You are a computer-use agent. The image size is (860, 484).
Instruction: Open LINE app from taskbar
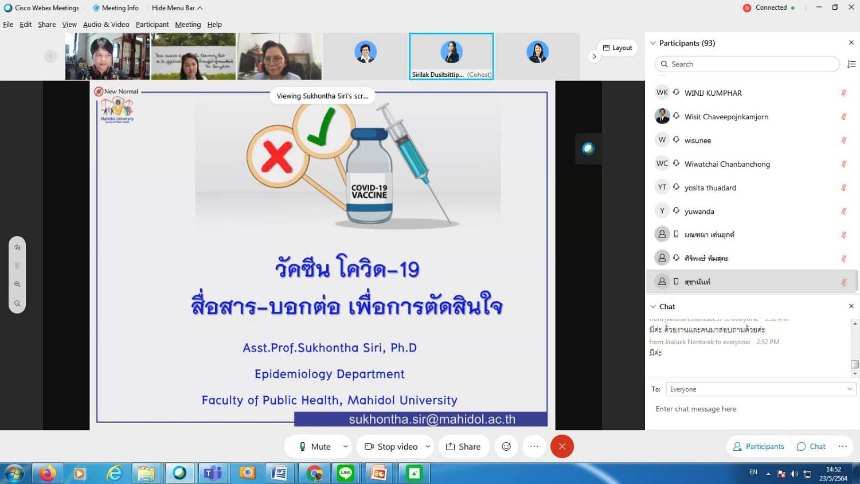[x=345, y=474]
